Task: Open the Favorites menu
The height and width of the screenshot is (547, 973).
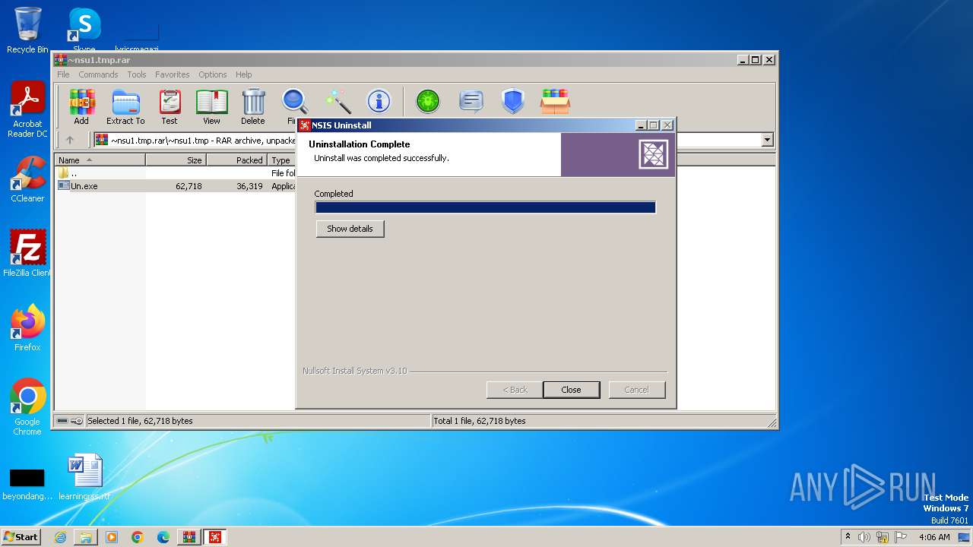Action: [x=173, y=74]
